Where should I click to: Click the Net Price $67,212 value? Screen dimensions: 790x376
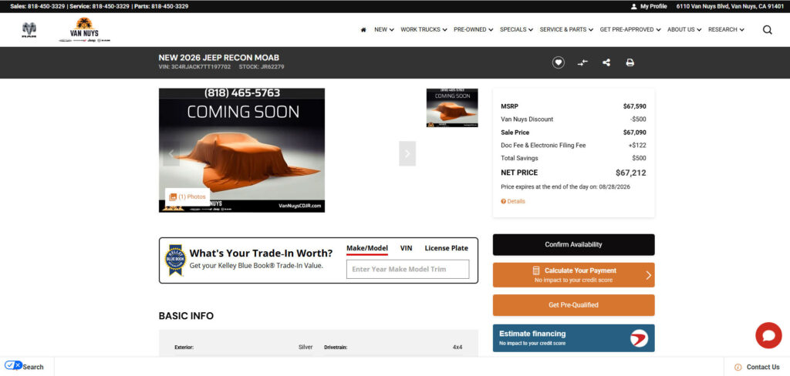[631, 173]
